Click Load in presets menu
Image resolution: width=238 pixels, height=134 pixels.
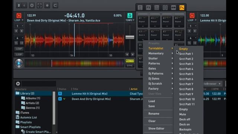click(152, 101)
